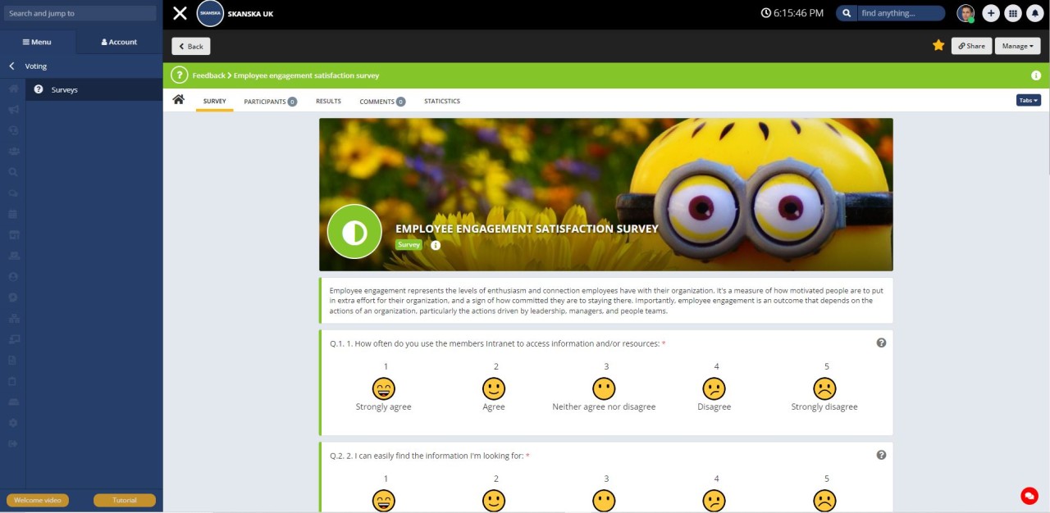
Task: Click the plus create icon in header
Action: 991,13
